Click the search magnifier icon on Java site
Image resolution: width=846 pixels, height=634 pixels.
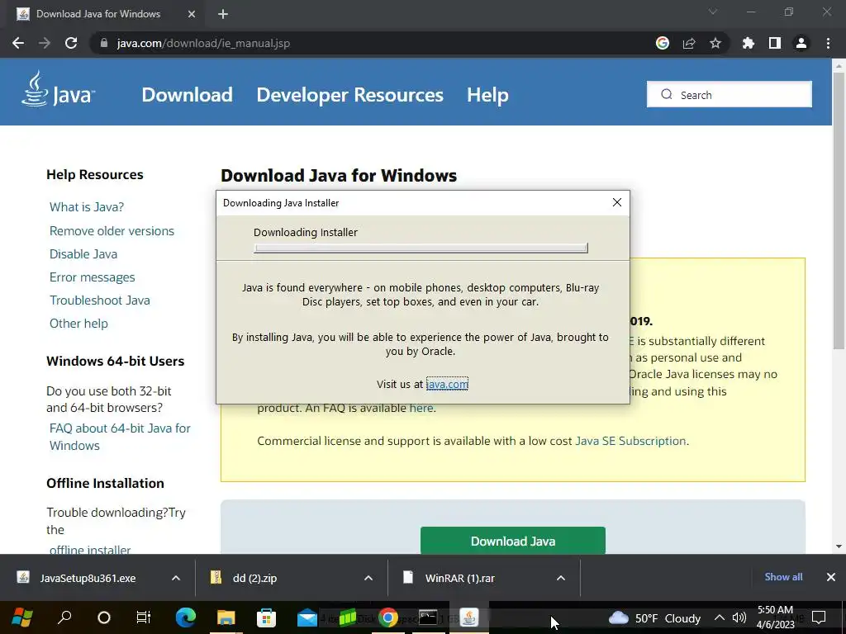(667, 94)
